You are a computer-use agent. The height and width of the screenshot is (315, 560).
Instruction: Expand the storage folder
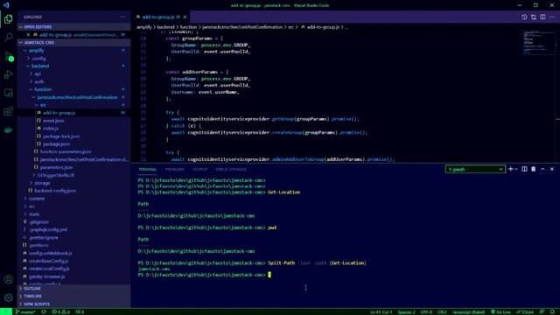point(73,183)
